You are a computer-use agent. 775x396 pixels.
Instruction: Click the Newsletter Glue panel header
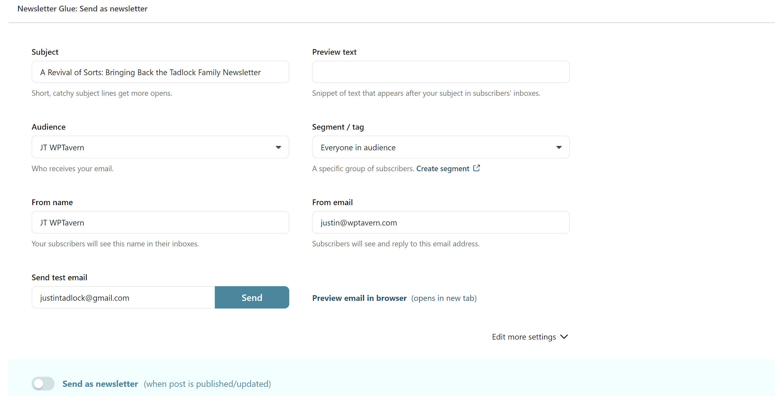(x=83, y=9)
